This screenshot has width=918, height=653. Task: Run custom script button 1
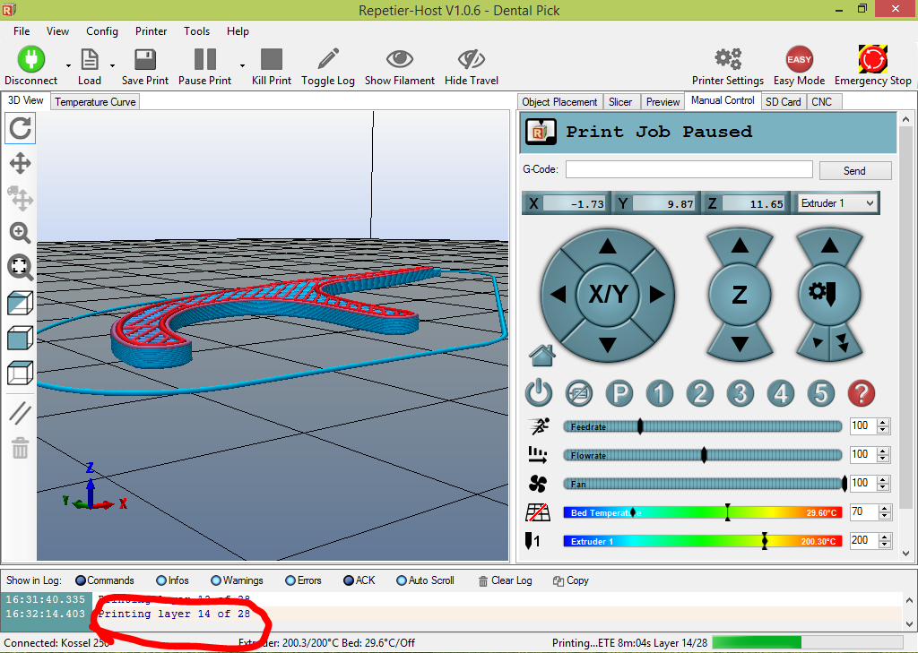coord(660,393)
